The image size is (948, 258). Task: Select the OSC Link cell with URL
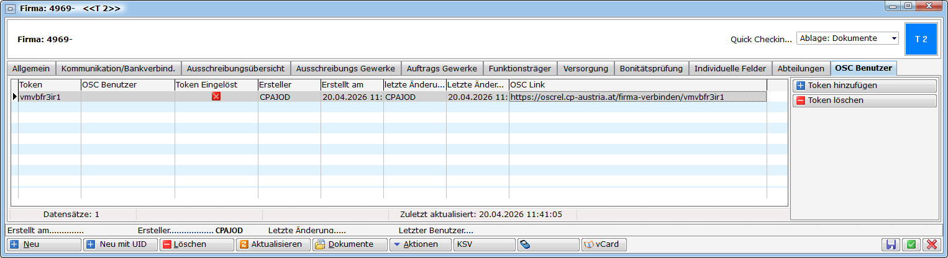coord(637,97)
